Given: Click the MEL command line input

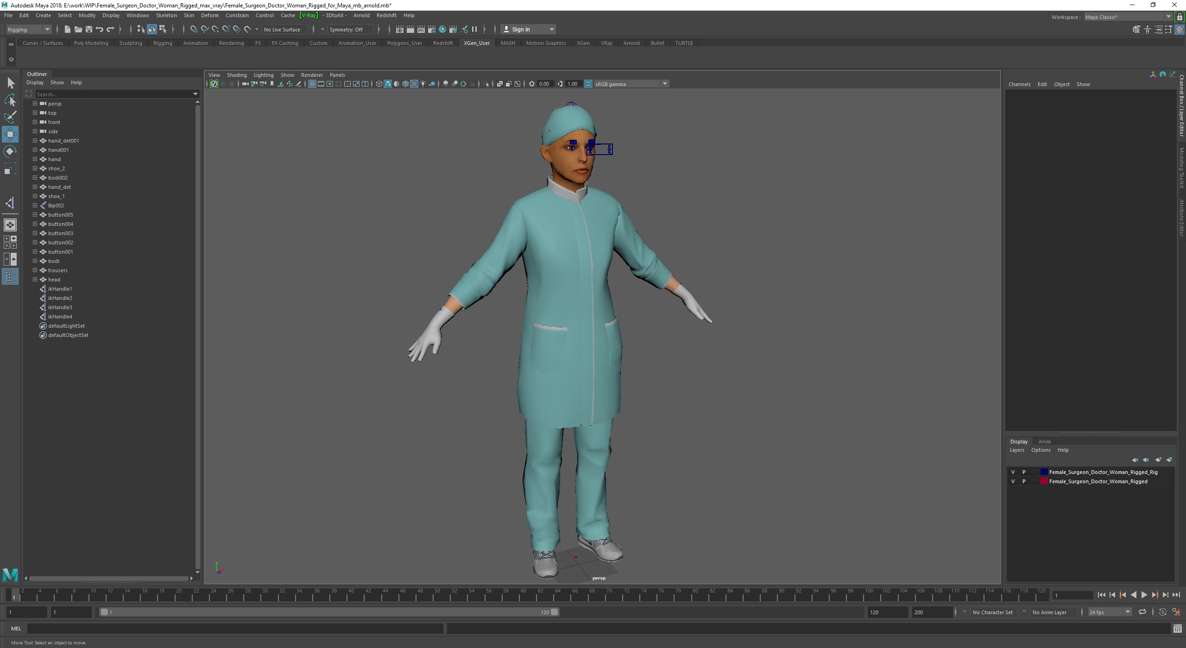Looking at the screenshot, I should (x=235, y=629).
